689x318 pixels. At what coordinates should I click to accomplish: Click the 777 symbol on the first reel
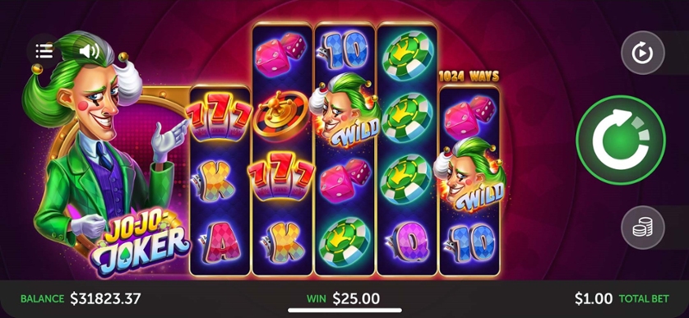[x=218, y=119]
